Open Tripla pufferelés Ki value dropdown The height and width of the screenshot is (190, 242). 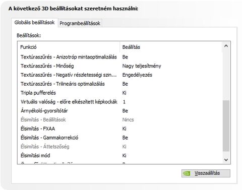[125, 93]
